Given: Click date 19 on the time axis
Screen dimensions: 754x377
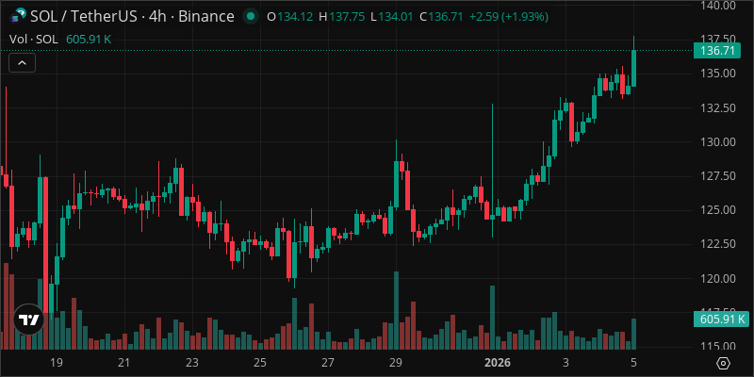Looking at the screenshot, I should click(x=56, y=362).
